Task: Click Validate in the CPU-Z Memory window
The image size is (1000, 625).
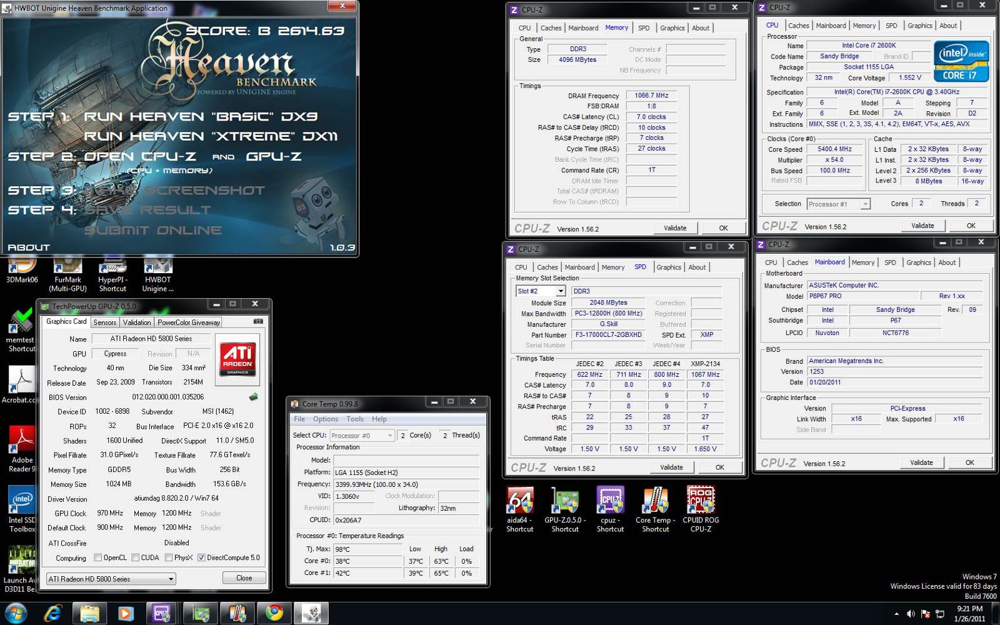Action: pos(675,228)
